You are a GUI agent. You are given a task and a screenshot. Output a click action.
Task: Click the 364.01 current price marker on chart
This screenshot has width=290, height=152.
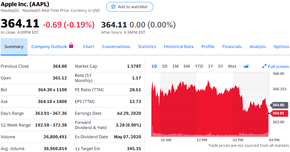280,113
